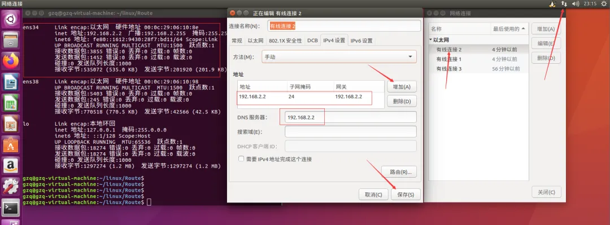
Task: Switch to the 常规 tab
Action: pyautogui.click(x=237, y=41)
